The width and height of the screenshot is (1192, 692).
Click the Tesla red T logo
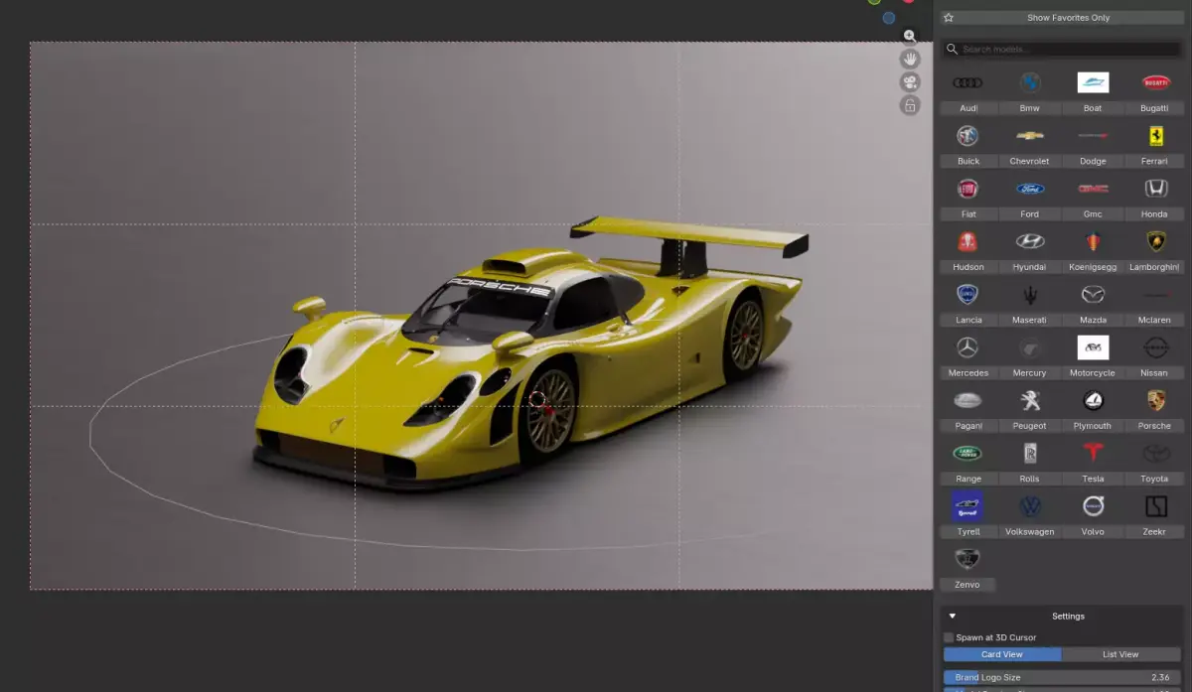click(1093, 453)
